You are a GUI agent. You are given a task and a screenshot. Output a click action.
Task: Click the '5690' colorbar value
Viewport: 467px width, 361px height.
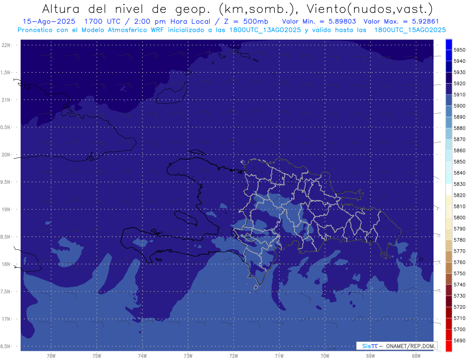[459, 340]
